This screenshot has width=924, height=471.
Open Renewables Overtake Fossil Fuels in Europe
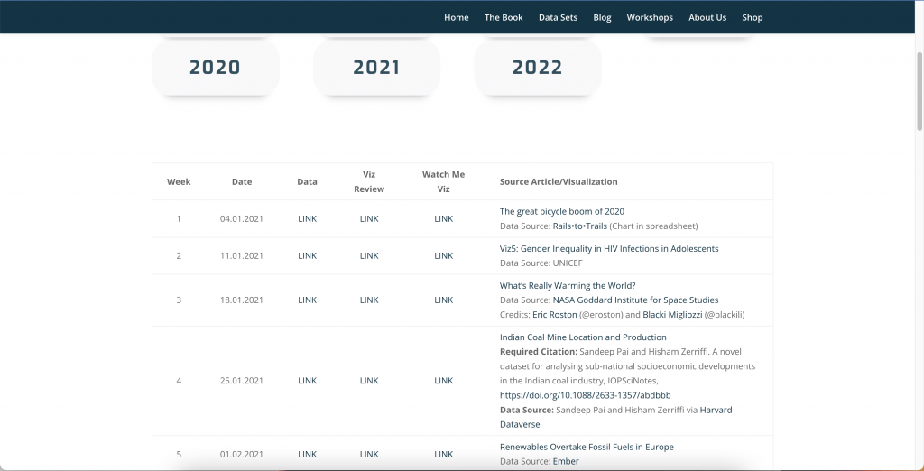[587, 447]
